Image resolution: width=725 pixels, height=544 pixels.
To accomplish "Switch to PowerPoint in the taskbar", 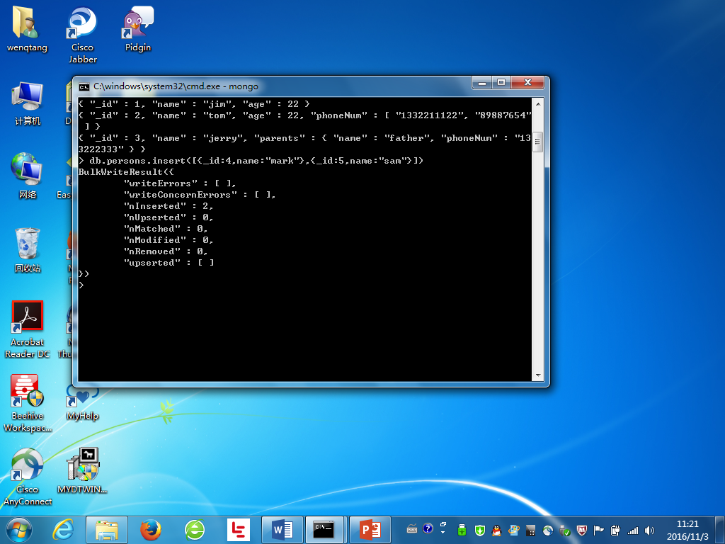I will point(370,530).
